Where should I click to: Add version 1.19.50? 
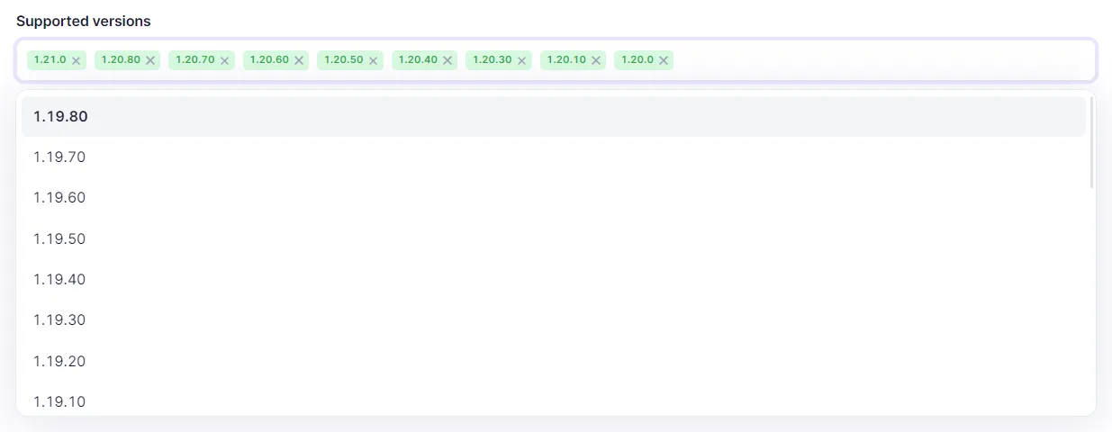pos(553,238)
